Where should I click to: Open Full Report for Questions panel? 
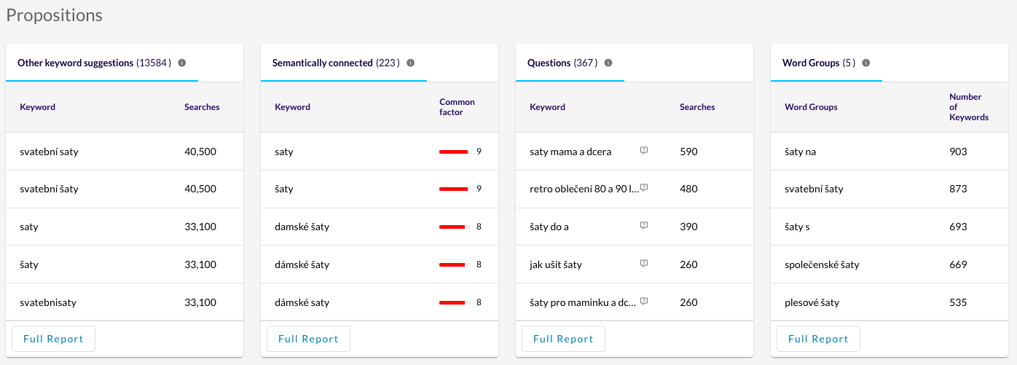coord(564,339)
